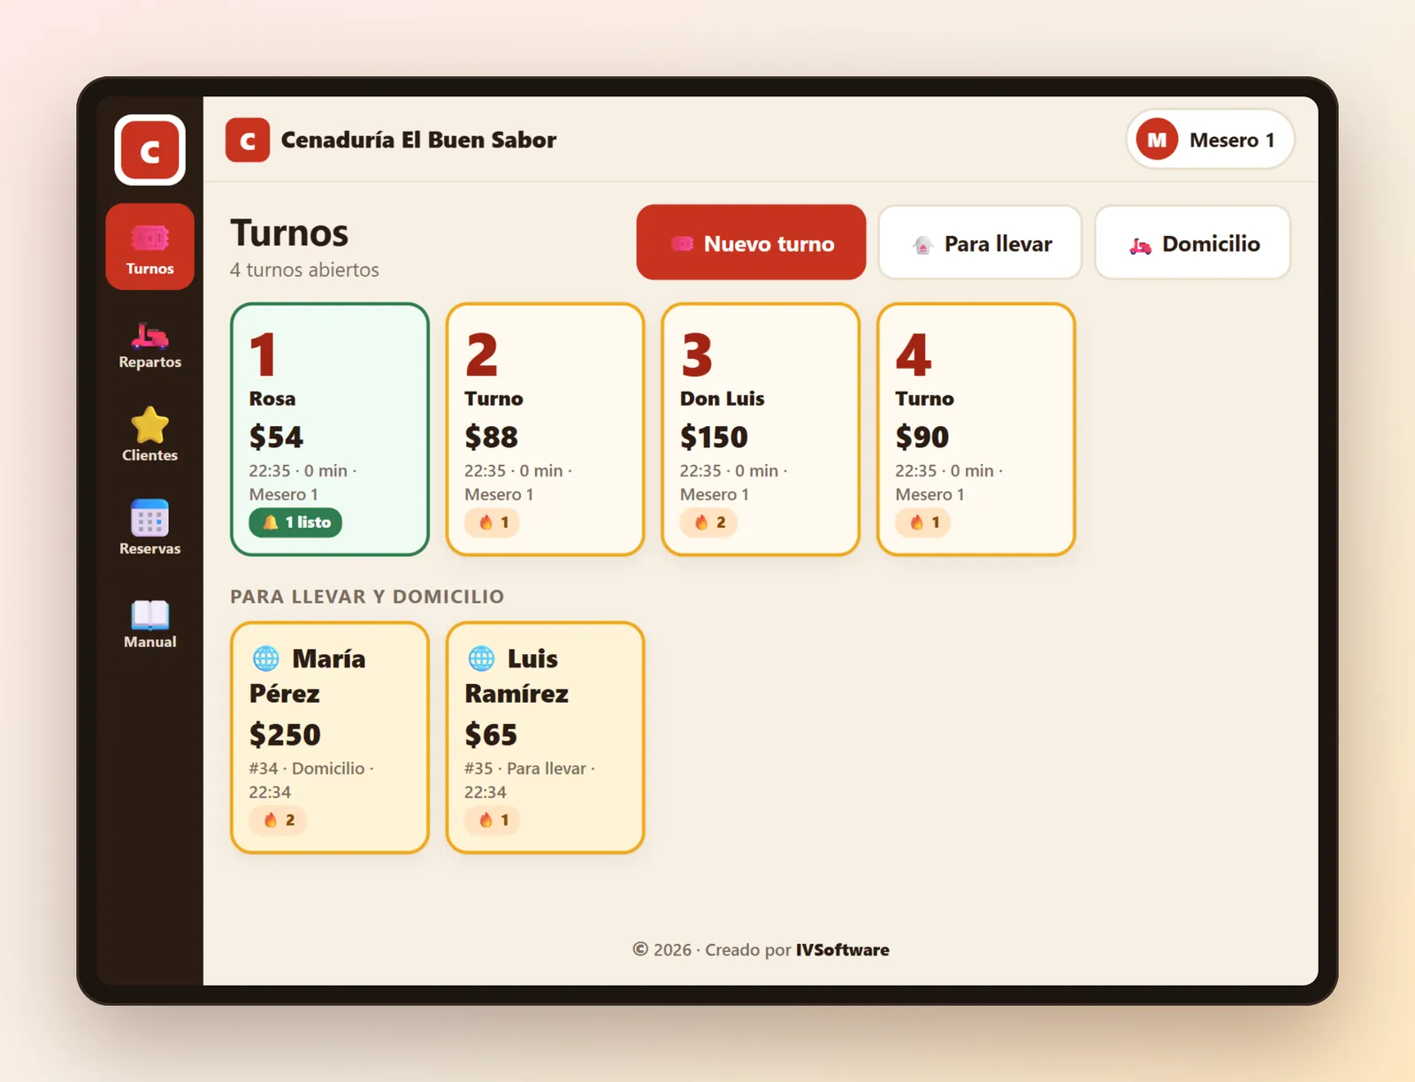This screenshot has width=1415, height=1082.
Task: Open María Pérez domicilio order #34
Action: [330, 738]
